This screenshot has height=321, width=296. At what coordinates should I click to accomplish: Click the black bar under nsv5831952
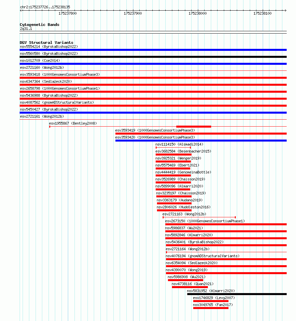pyautogui.click(x=237, y=294)
